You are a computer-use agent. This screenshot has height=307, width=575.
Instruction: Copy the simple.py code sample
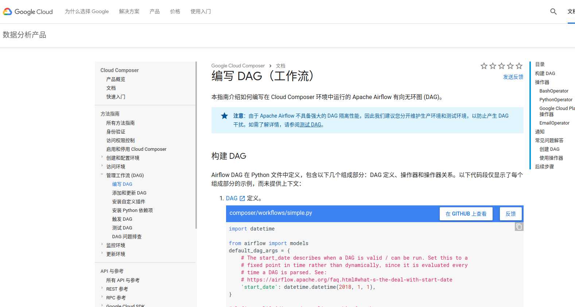(x=519, y=227)
